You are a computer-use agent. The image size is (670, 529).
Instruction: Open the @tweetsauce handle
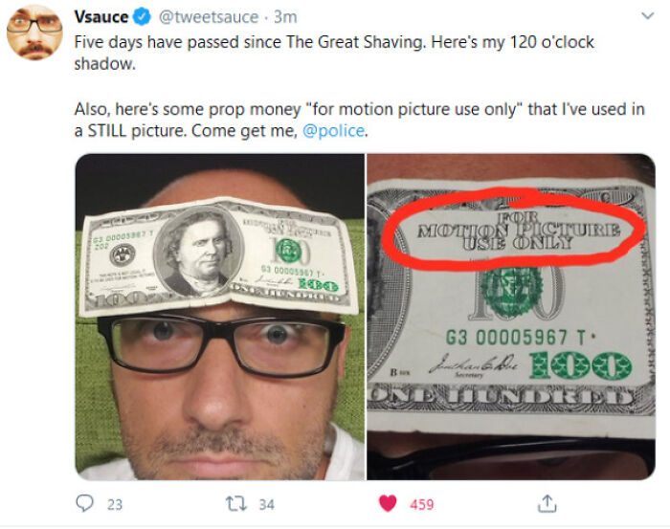209,17
